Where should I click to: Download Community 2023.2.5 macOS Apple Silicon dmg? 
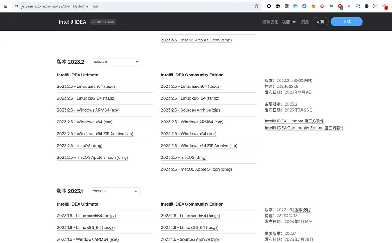196,169
